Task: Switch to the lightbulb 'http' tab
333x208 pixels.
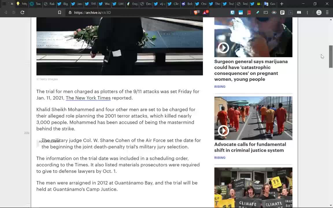Action: pos(22,4)
